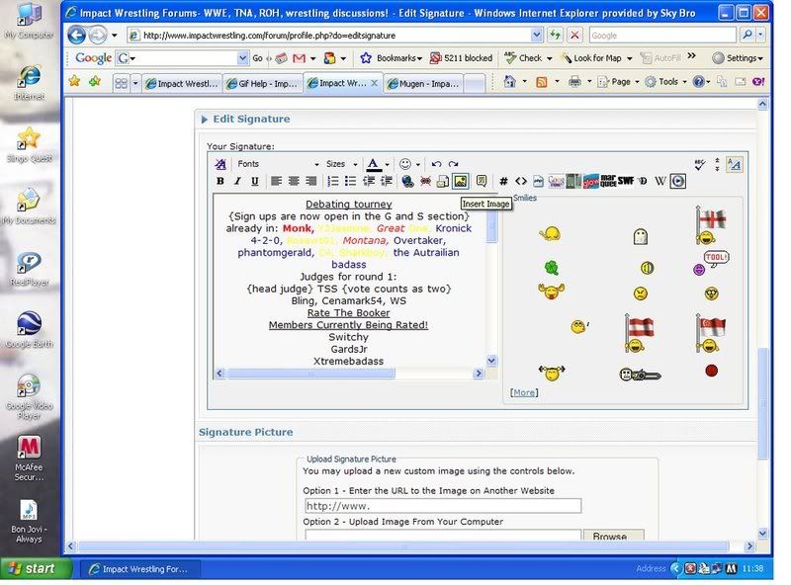The width and height of the screenshot is (791, 585).
Task: Insert an ordered numbered list
Action: (333, 181)
